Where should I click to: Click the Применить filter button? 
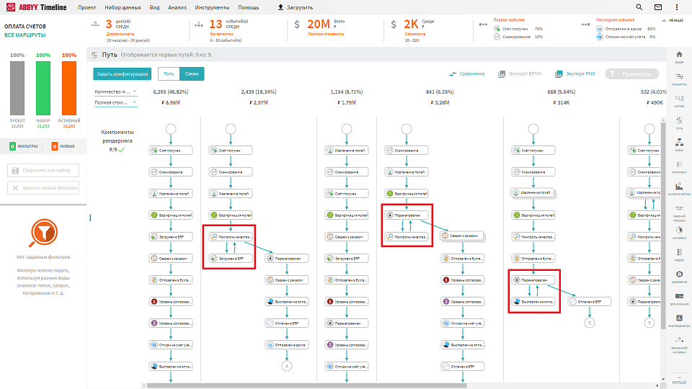point(632,74)
